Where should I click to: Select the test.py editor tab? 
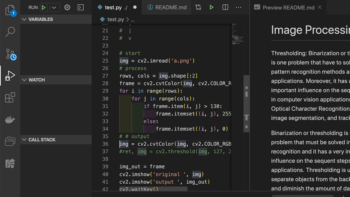point(113,7)
